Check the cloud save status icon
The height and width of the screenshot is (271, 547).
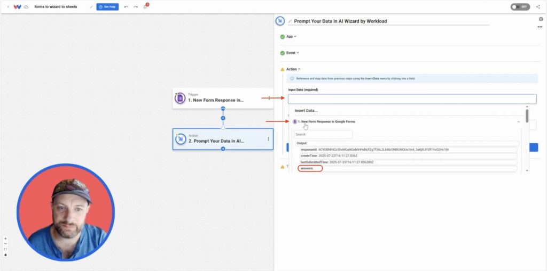[x=26, y=6]
